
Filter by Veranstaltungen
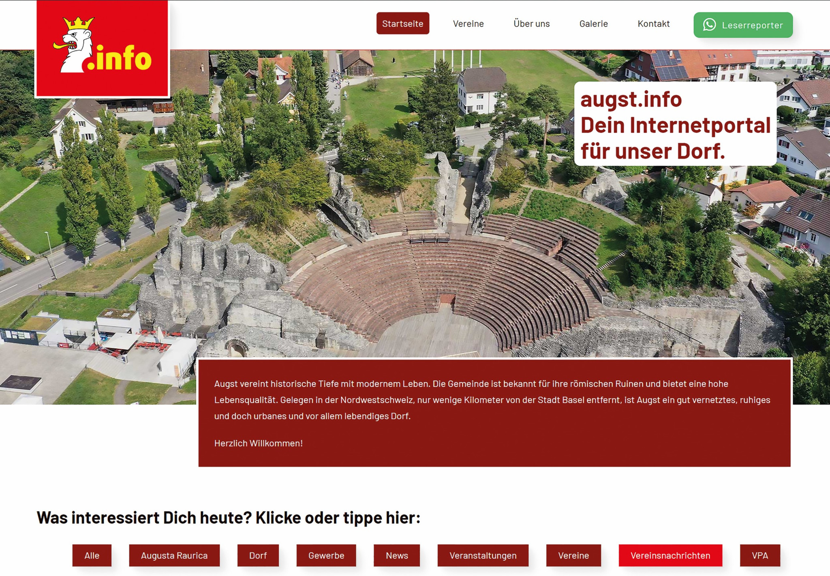[x=482, y=556]
